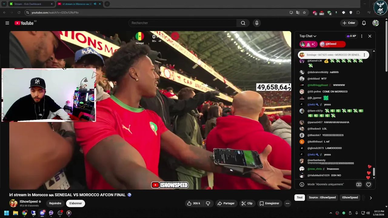The image size is (388, 218).
Task: Open OBS Studio from the taskbar
Action: (60, 213)
